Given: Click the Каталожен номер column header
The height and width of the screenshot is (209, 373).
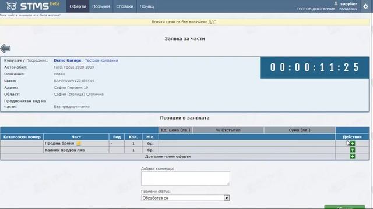Looking at the screenshot, I should point(22,137).
